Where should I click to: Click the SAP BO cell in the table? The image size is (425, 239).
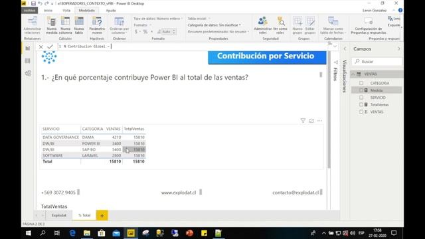click(89, 149)
